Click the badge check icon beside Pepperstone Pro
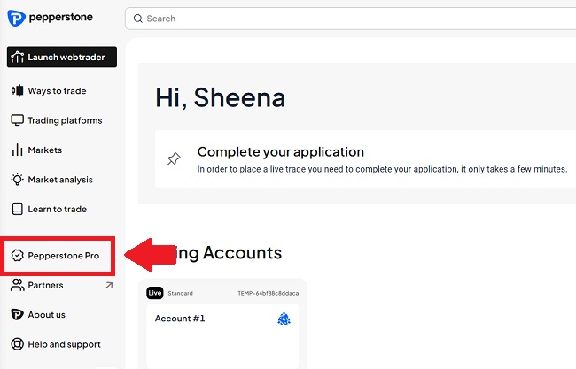 click(17, 256)
